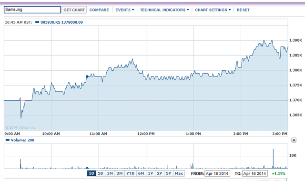
Task: Click the 1,380K price axis label
Action: coord(295,70)
